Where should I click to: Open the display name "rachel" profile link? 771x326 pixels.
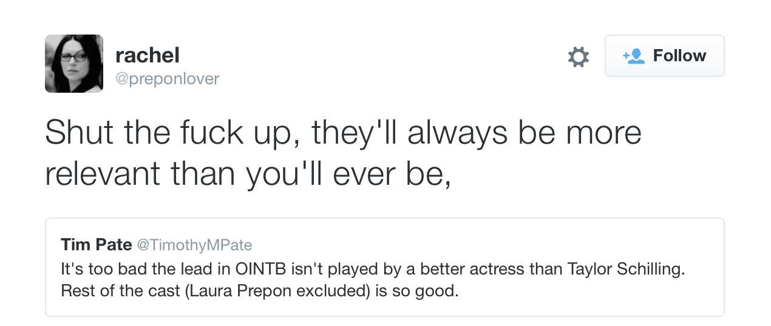point(148,56)
